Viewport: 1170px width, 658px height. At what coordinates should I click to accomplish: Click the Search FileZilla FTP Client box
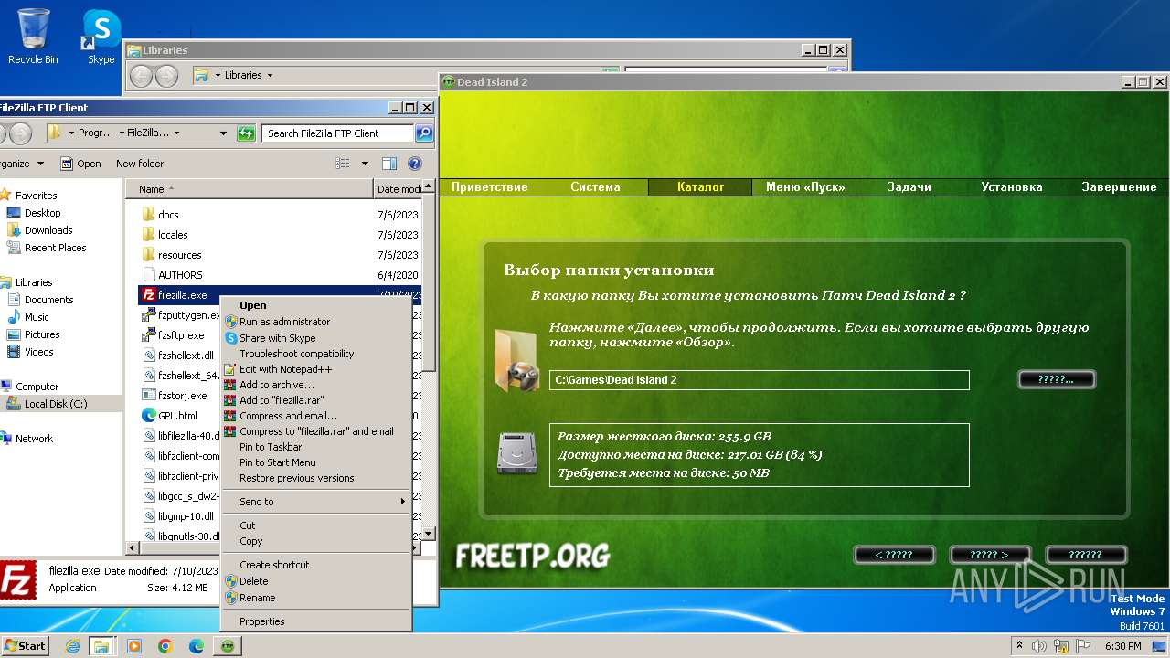337,133
